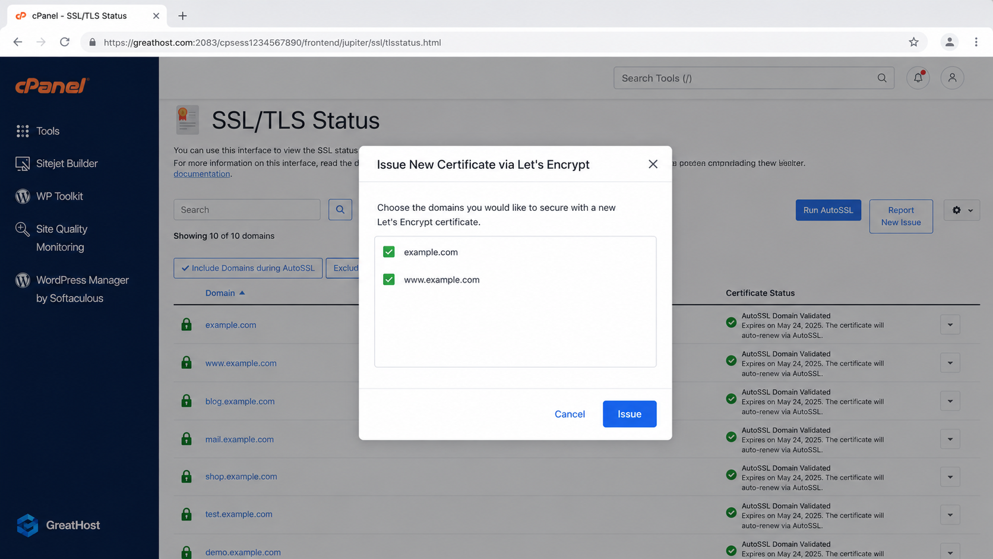Open the notifications bell icon
Image resolution: width=993 pixels, height=559 pixels.
918,78
